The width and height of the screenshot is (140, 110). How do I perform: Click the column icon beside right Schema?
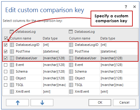[71, 71]
